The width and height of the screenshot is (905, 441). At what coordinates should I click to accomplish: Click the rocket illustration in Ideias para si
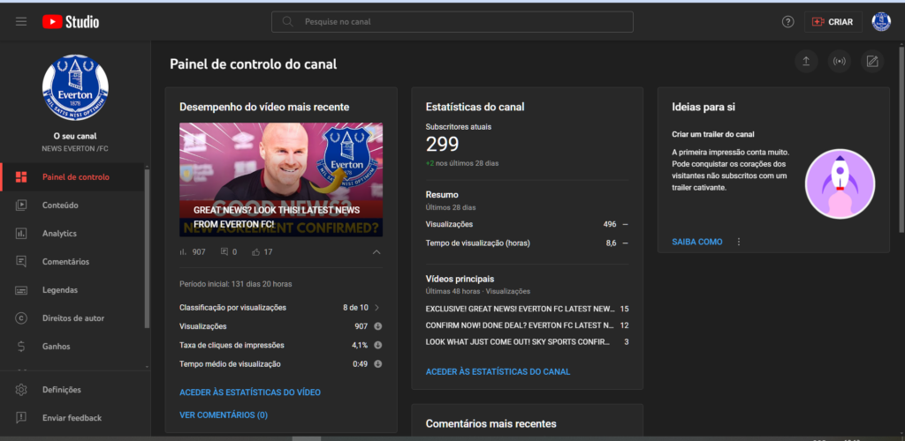point(840,184)
